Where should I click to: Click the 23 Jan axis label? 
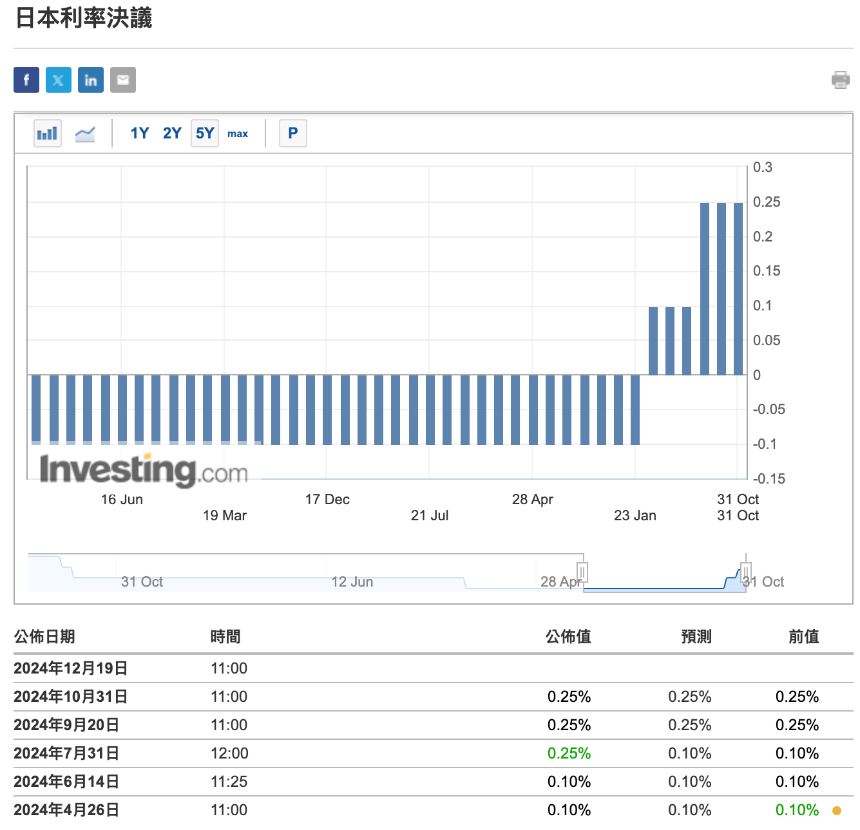point(635,516)
